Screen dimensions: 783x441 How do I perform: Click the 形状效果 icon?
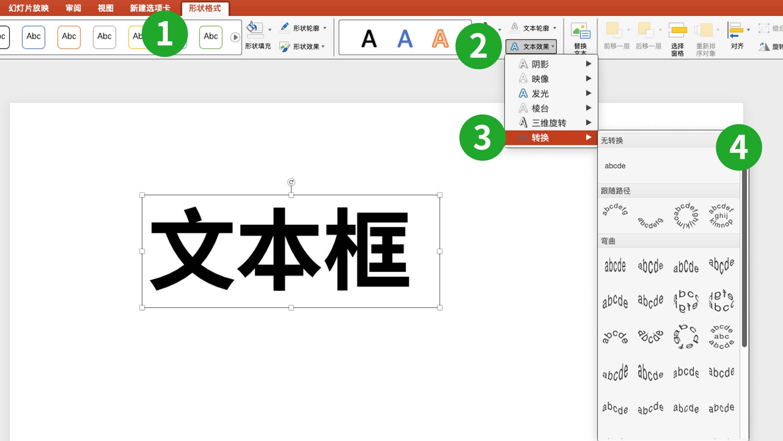284,47
